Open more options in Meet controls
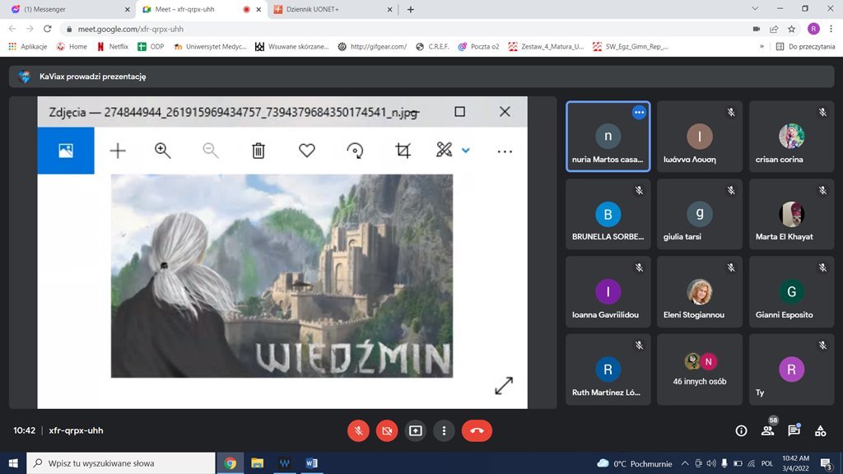 pos(444,430)
